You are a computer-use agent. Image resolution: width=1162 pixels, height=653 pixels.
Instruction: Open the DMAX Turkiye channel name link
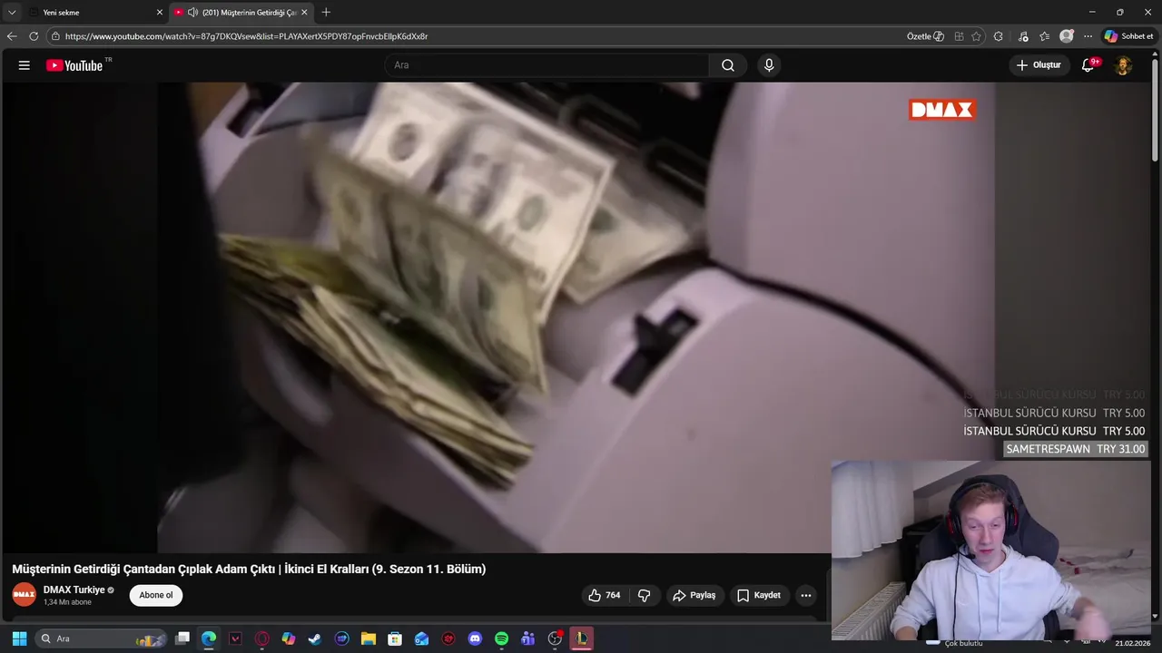tap(74, 590)
